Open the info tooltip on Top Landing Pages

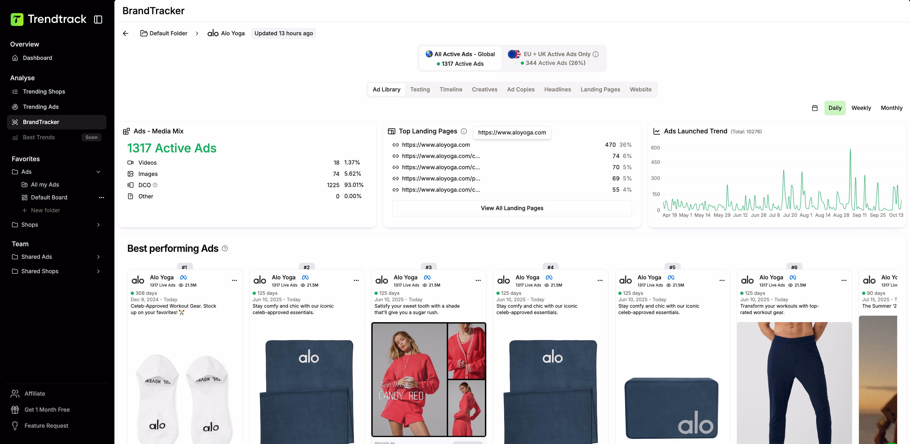point(464,131)
